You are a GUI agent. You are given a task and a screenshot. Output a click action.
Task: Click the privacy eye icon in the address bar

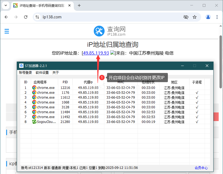point(186,17)
